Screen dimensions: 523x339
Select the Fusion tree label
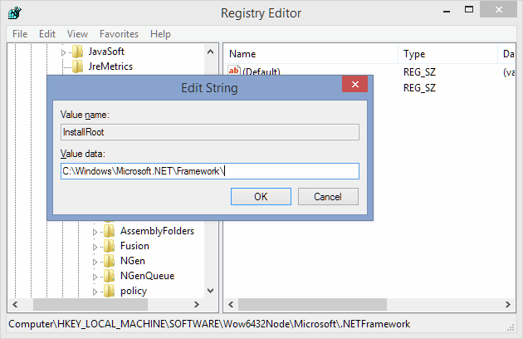coord(134,246)
